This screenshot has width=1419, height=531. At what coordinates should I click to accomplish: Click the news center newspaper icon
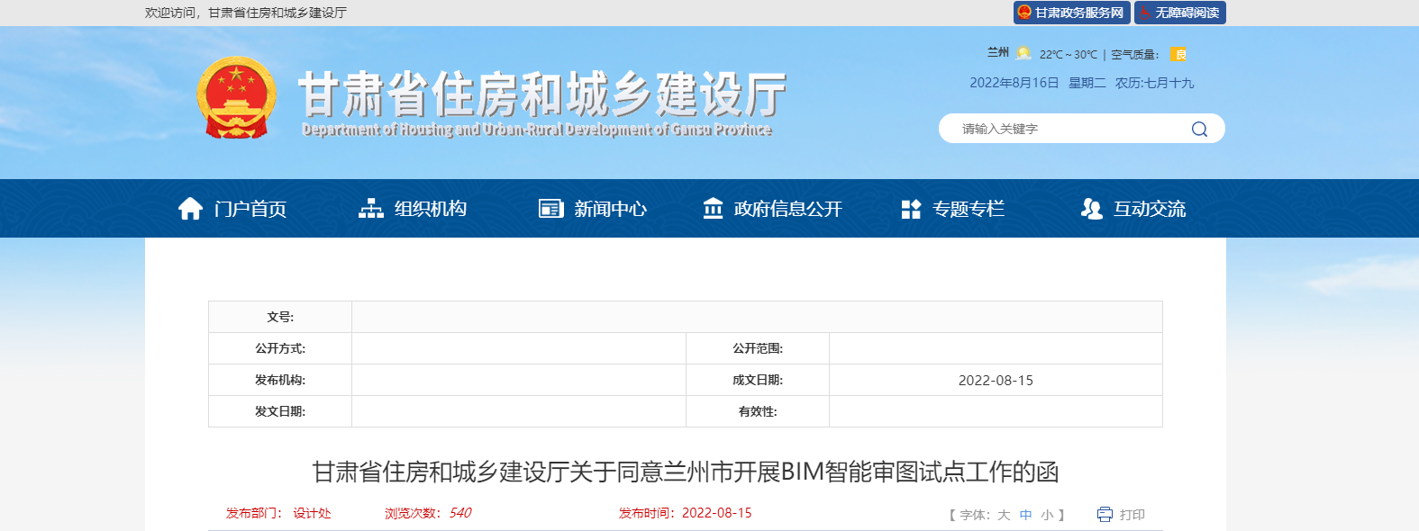pos(550,209)
